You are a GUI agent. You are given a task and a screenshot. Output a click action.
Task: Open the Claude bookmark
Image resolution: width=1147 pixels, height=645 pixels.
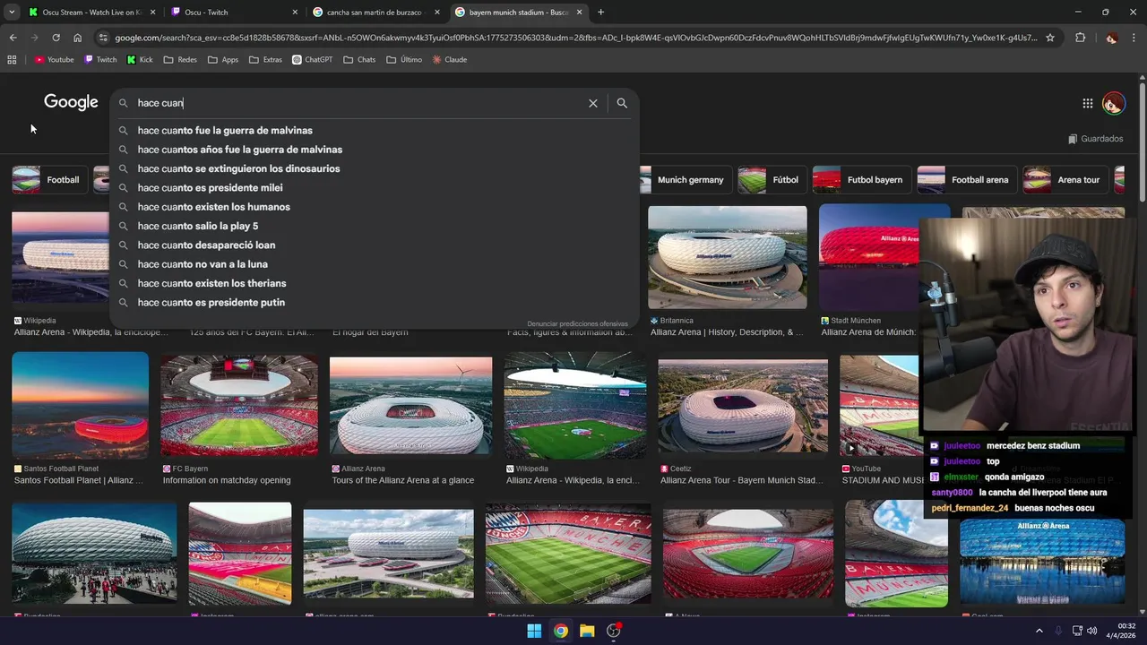pyautogui.click(x=449, y=59)
